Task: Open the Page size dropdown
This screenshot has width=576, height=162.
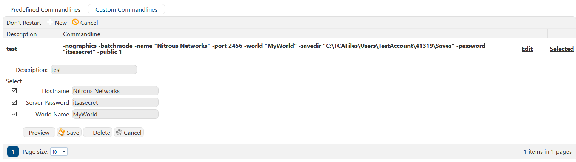Action: [x=59, y=152]
